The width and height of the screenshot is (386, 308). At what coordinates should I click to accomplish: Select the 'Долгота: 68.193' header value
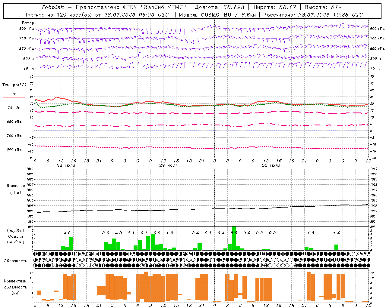tap(219, 7)
